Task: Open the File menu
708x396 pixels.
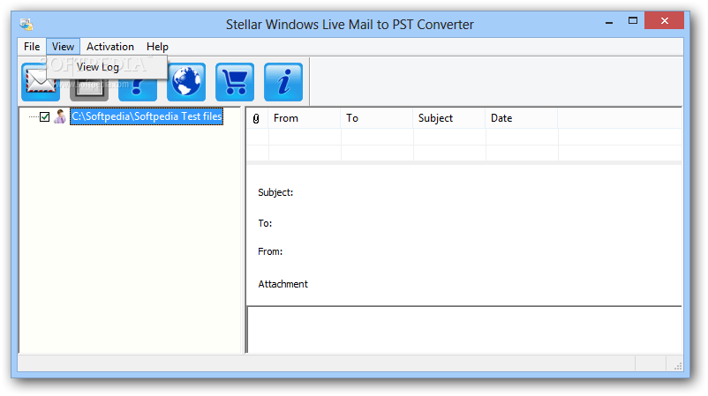Action: [32, 47]
